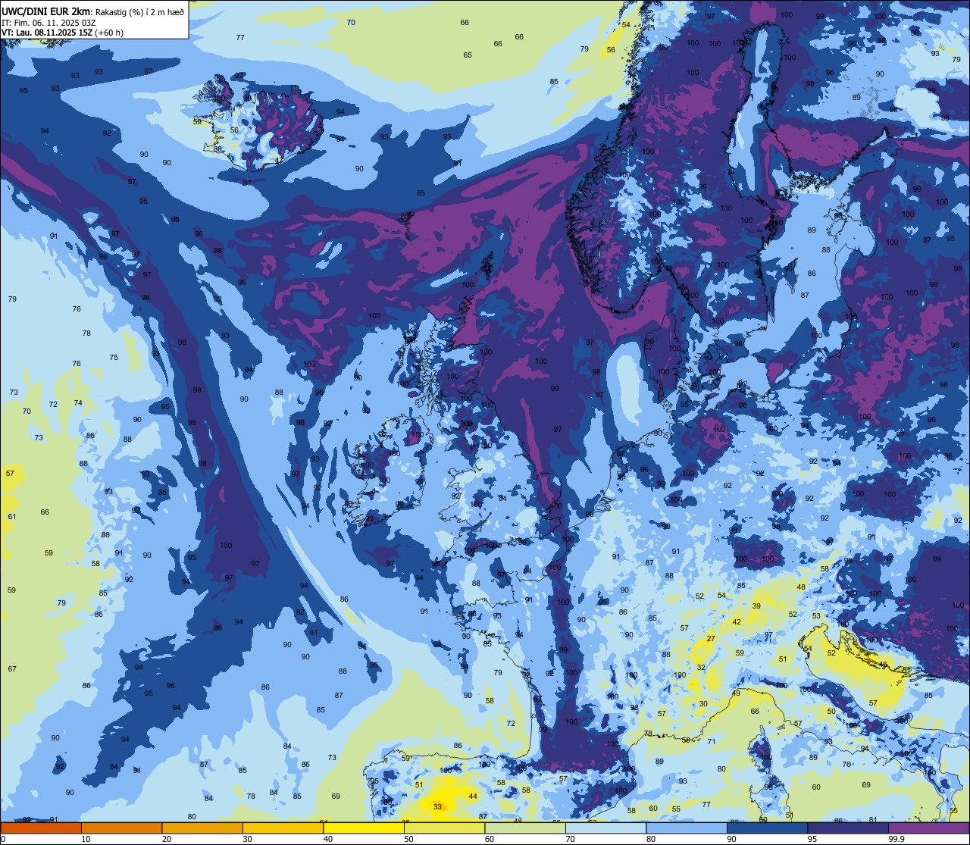The width and height of the screenshot is (970, 845).
Task: Click the darkest orange 0–10 legend swatch
Action: (x=41, y=828)
